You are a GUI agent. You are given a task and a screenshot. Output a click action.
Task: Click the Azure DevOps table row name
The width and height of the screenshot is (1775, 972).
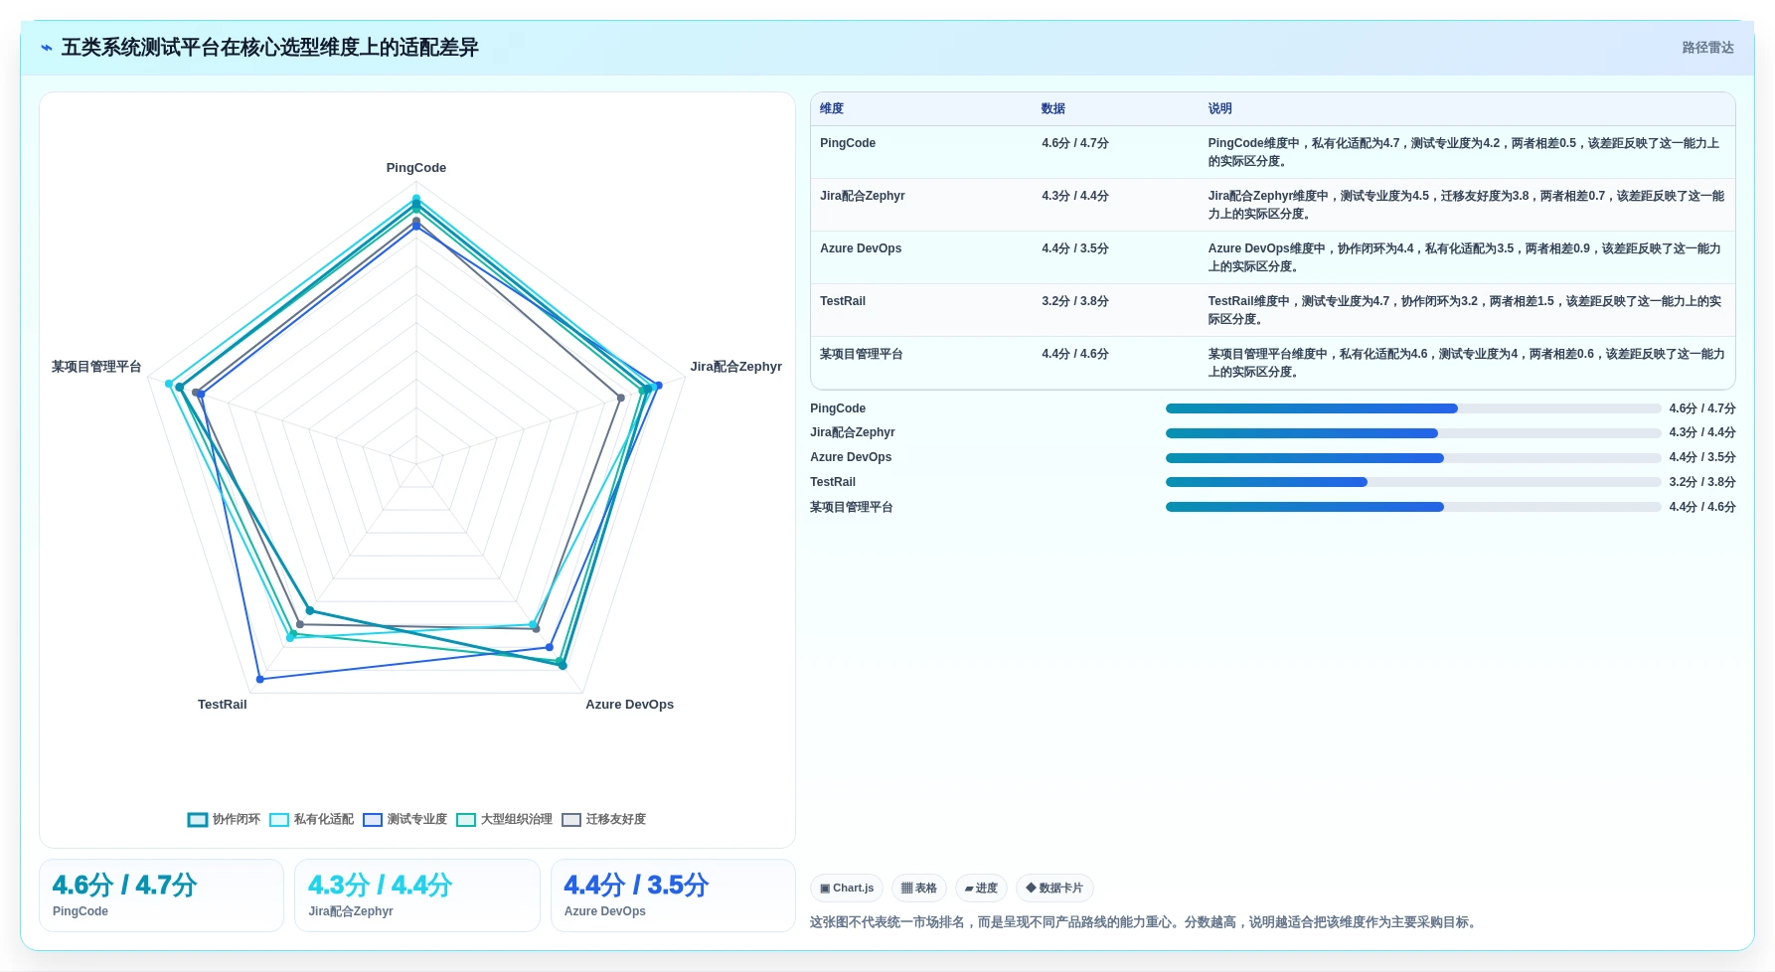[x=861, y=248]
